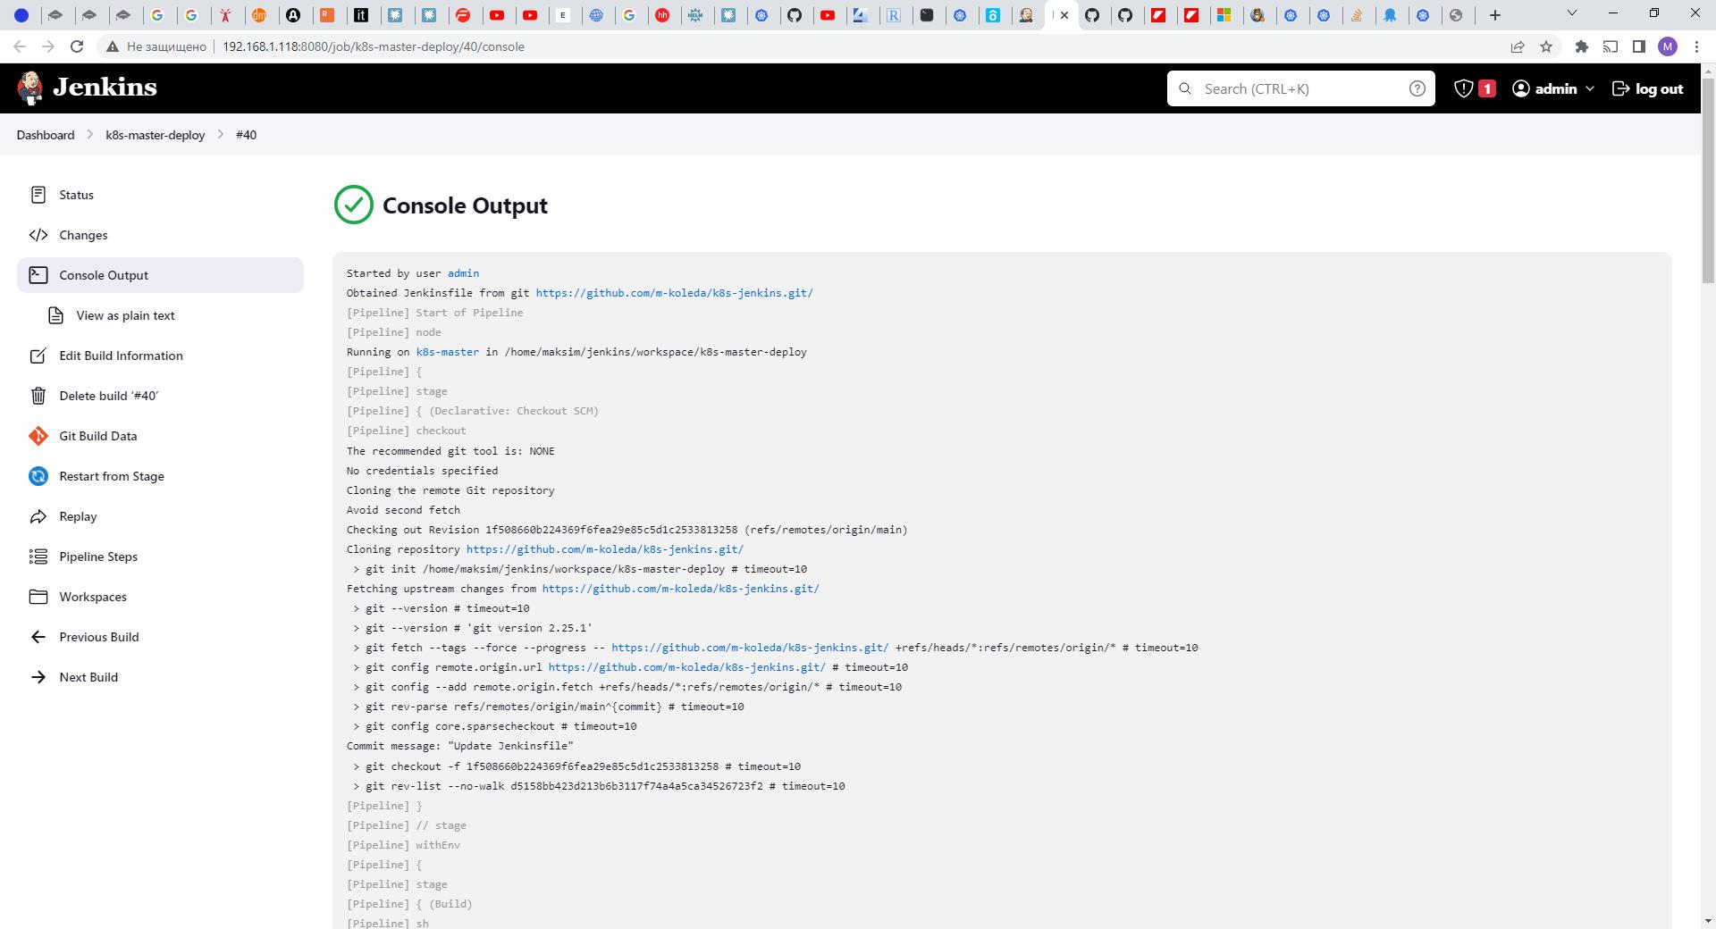Viewport: 1716px width, 929px height.
Task: Open the browser tab search chevron
Action: 1570,13
